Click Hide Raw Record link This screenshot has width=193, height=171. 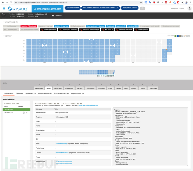(92, 106)
